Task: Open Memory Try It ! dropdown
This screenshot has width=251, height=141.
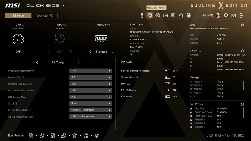Action: coord(91,77)
